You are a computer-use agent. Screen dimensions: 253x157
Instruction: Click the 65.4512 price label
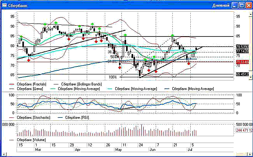(x=242, y=74)
